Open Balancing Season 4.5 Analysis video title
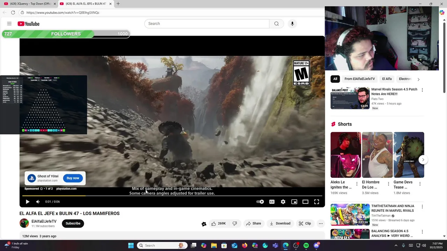 tap(392, 234)
